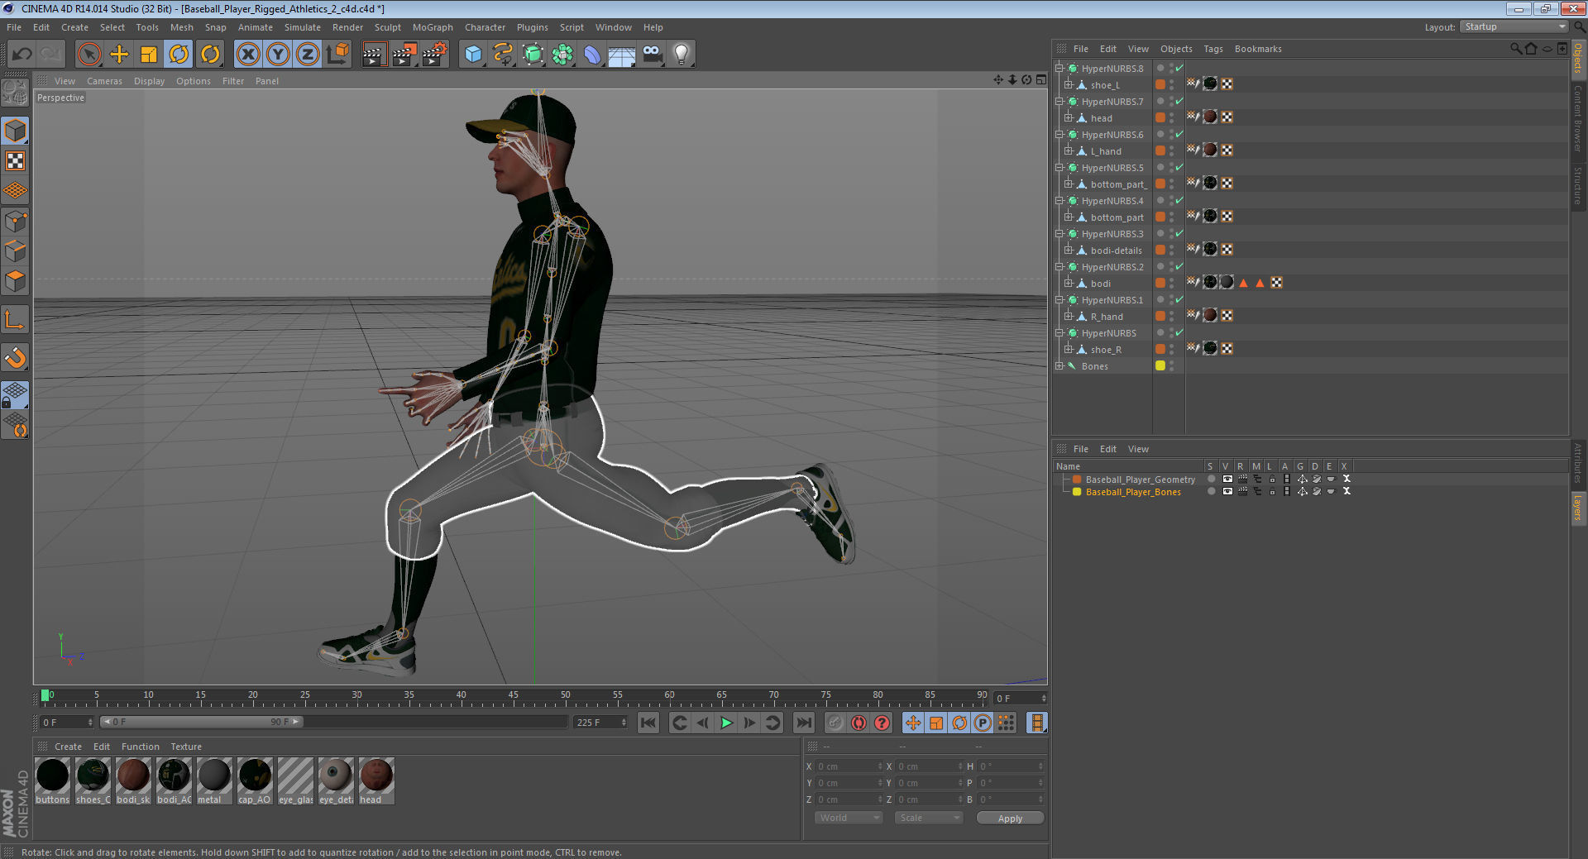Enable Polygons mode in left palette
Viewport: 1588px width, 859px height.
[x=16, y=281]
